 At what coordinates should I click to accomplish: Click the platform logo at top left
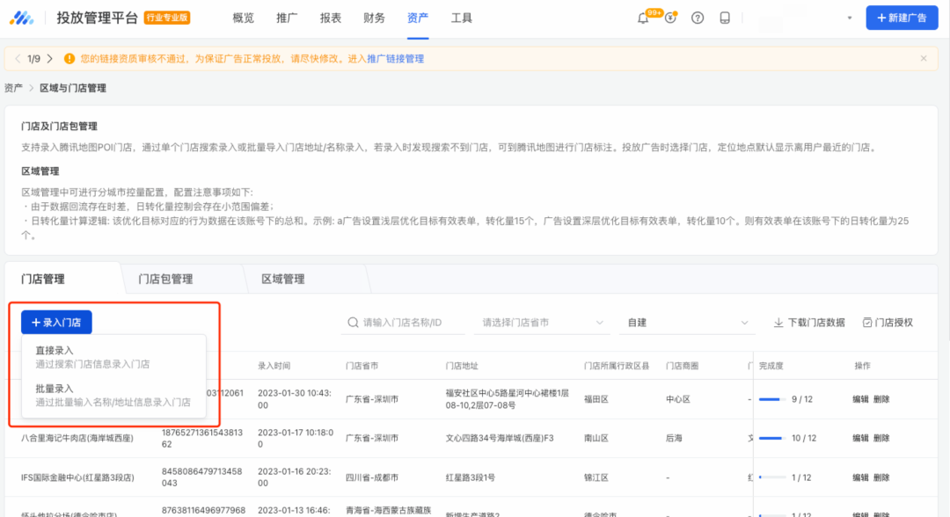point(22,17)
